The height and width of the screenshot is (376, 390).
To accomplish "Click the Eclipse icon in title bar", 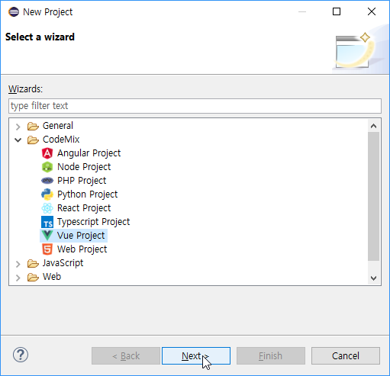I will tap(14, 11).
